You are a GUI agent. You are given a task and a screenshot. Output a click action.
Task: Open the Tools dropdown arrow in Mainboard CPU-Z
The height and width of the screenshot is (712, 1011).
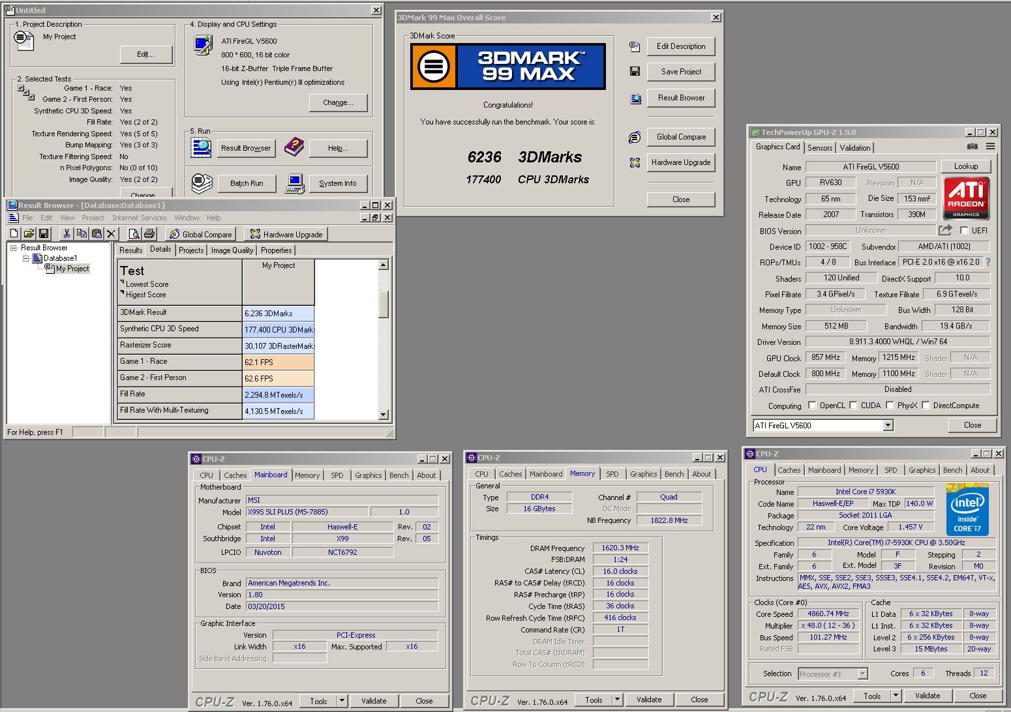[x=342, y=701]
